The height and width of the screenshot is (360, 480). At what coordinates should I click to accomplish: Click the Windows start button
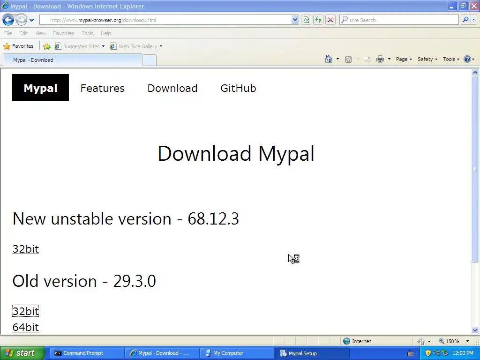[x=22, y=353]
